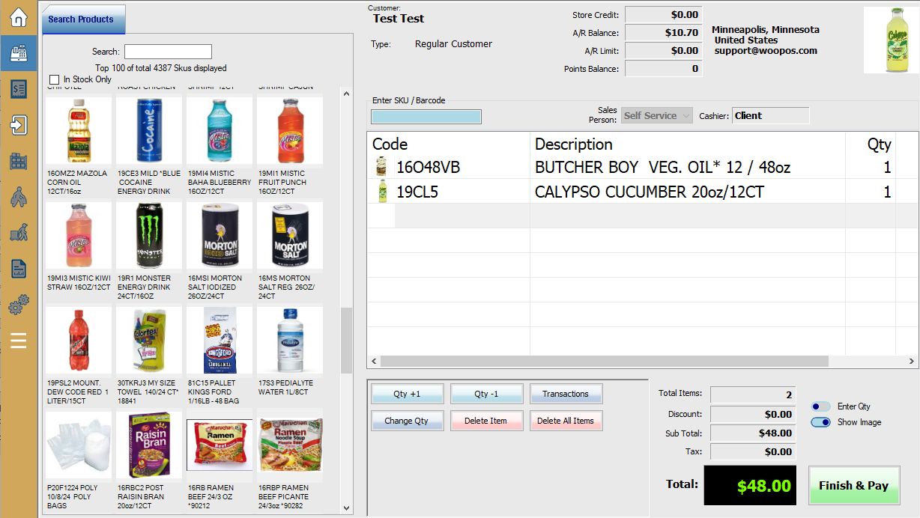Click the Description column header

tap(688, 144)
